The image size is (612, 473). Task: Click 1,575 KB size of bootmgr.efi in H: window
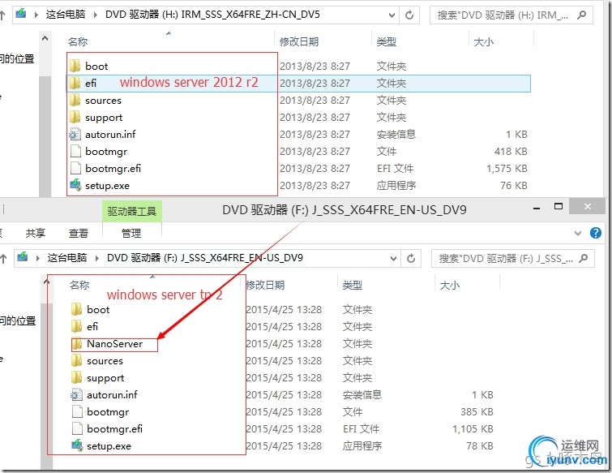(507, 168)
